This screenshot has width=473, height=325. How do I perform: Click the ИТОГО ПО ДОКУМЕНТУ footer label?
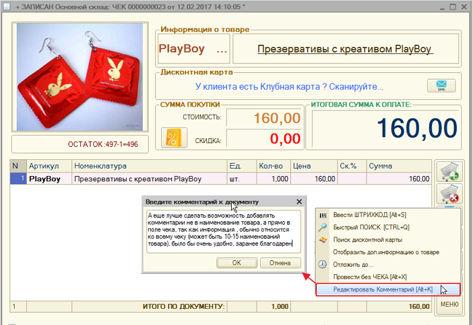184,307
